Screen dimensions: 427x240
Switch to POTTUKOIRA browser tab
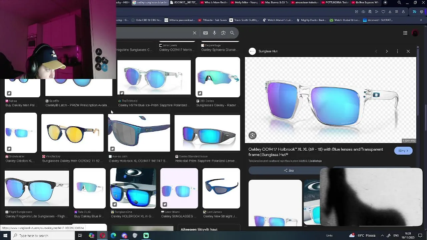335,2
